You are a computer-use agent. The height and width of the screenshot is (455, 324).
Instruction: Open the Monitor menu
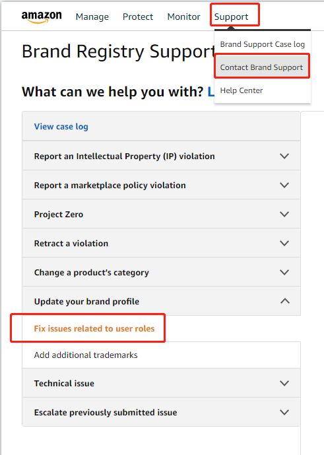(x=184, y=17)
